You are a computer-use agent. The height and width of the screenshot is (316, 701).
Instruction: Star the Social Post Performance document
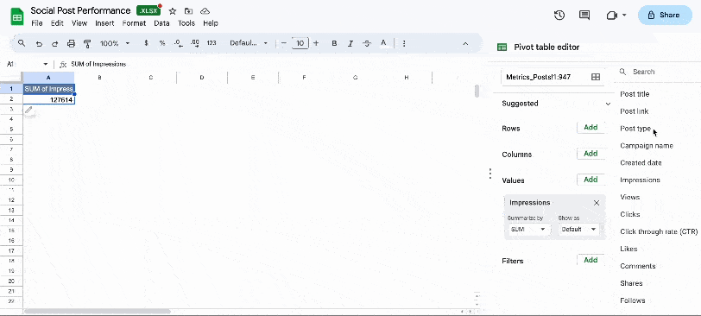click(172, 11)
